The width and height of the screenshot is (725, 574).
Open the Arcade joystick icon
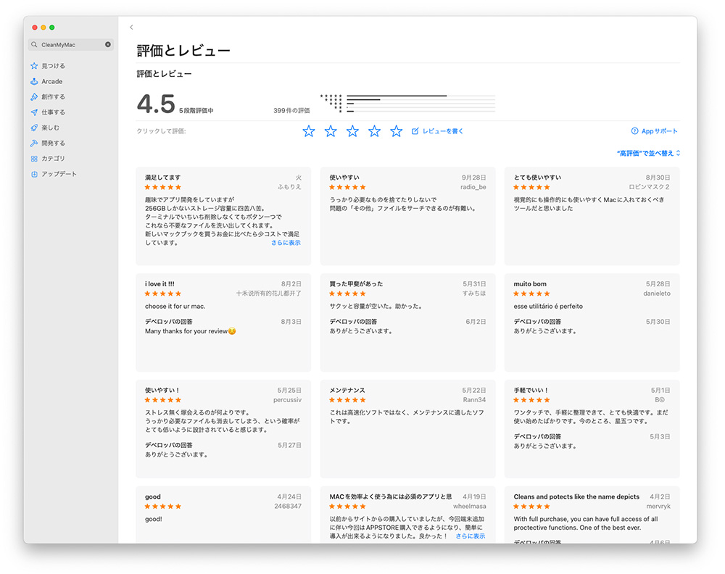[x=34, y=81]
